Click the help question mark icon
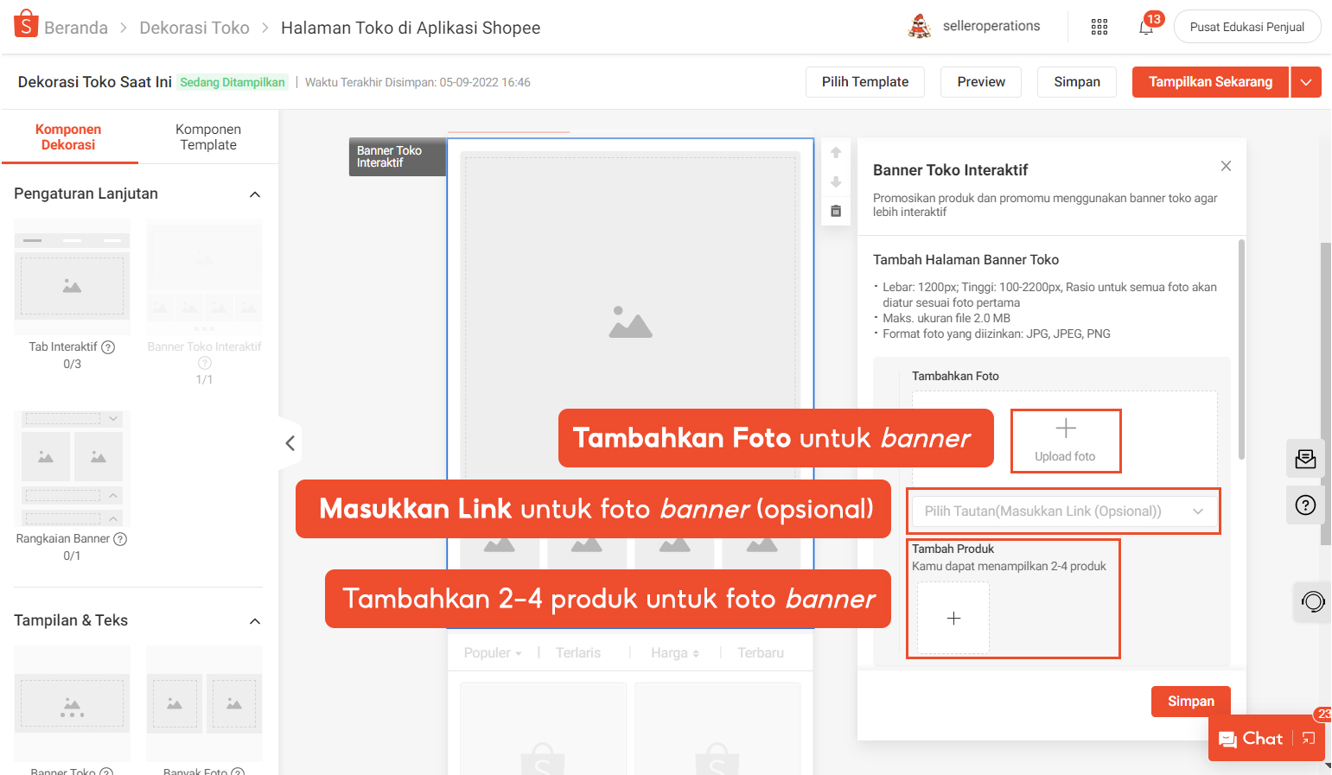 click(1305, 505)
